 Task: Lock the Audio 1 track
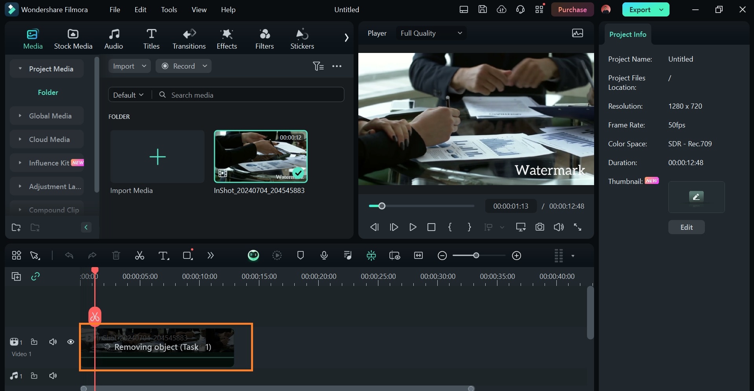[x=34, y=376]
